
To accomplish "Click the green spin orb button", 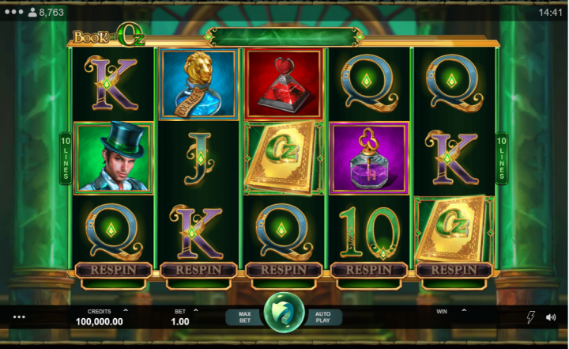I will 284,313.
